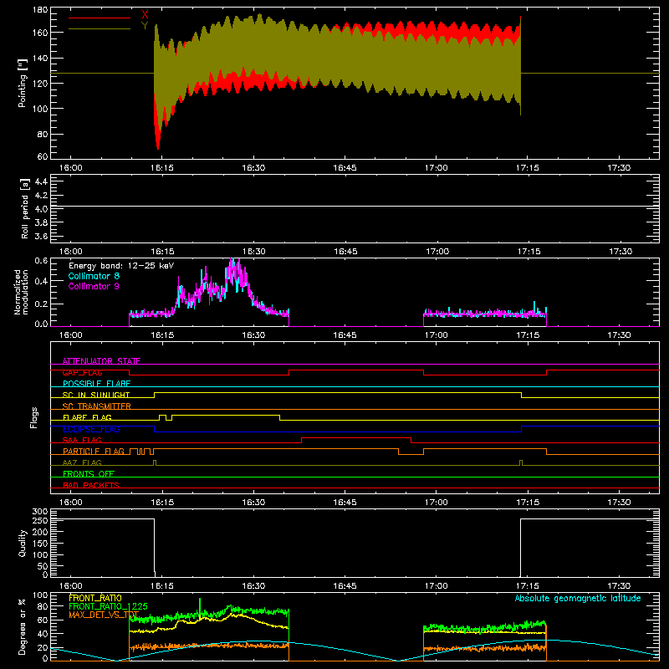Click the orange PARTICLE_FLAG label

(94, 452)
